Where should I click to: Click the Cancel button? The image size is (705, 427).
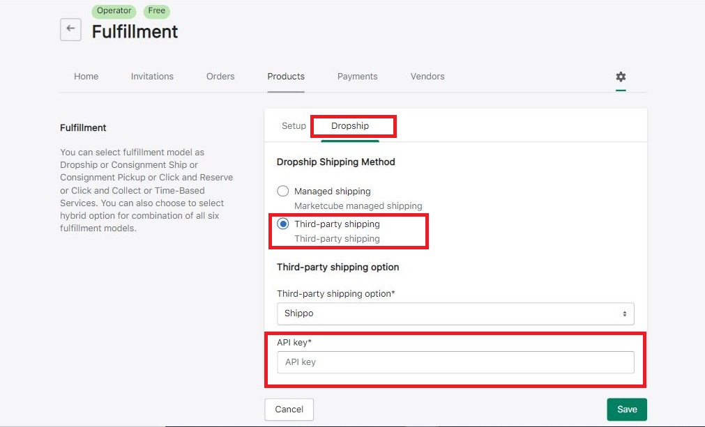(289, 410)
